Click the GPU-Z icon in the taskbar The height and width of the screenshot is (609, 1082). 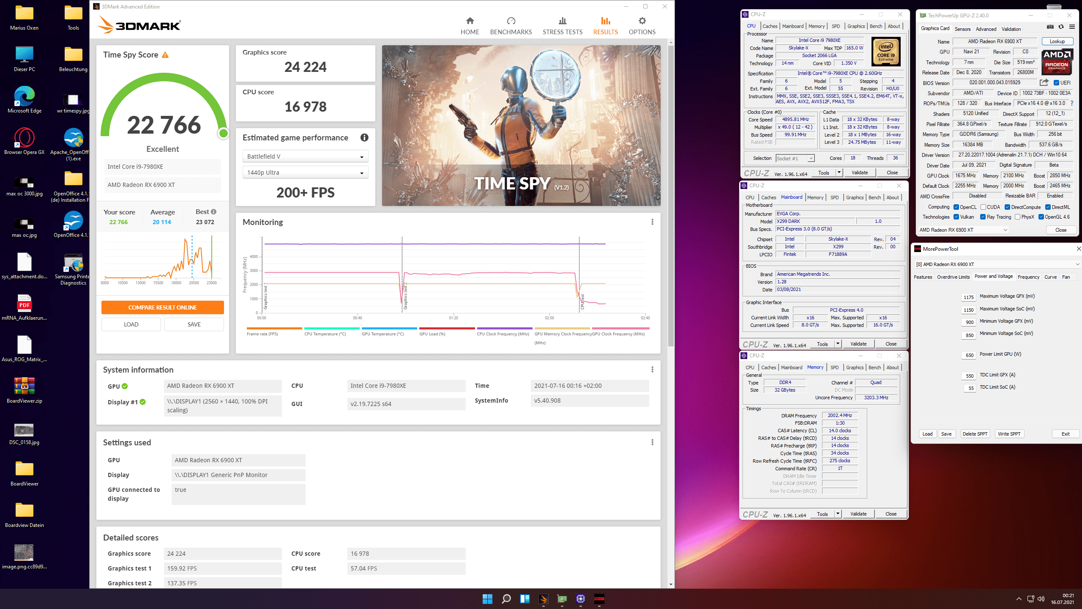pos(562,599)
